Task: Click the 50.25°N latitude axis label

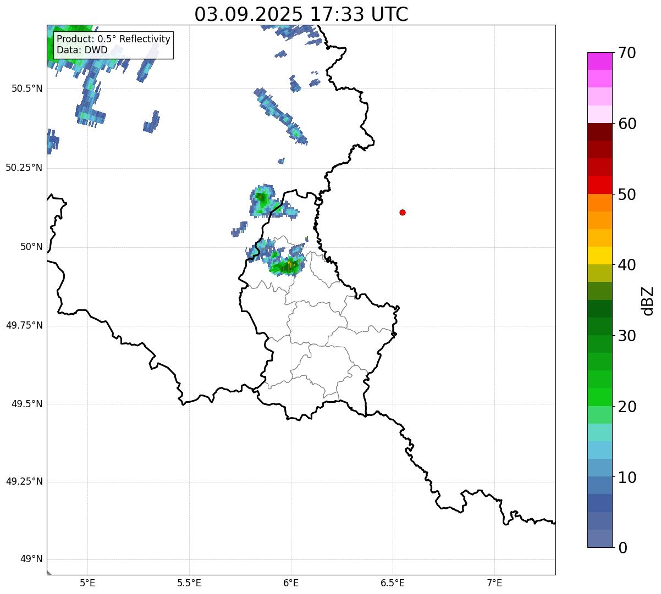Action: tap(24, 168)
